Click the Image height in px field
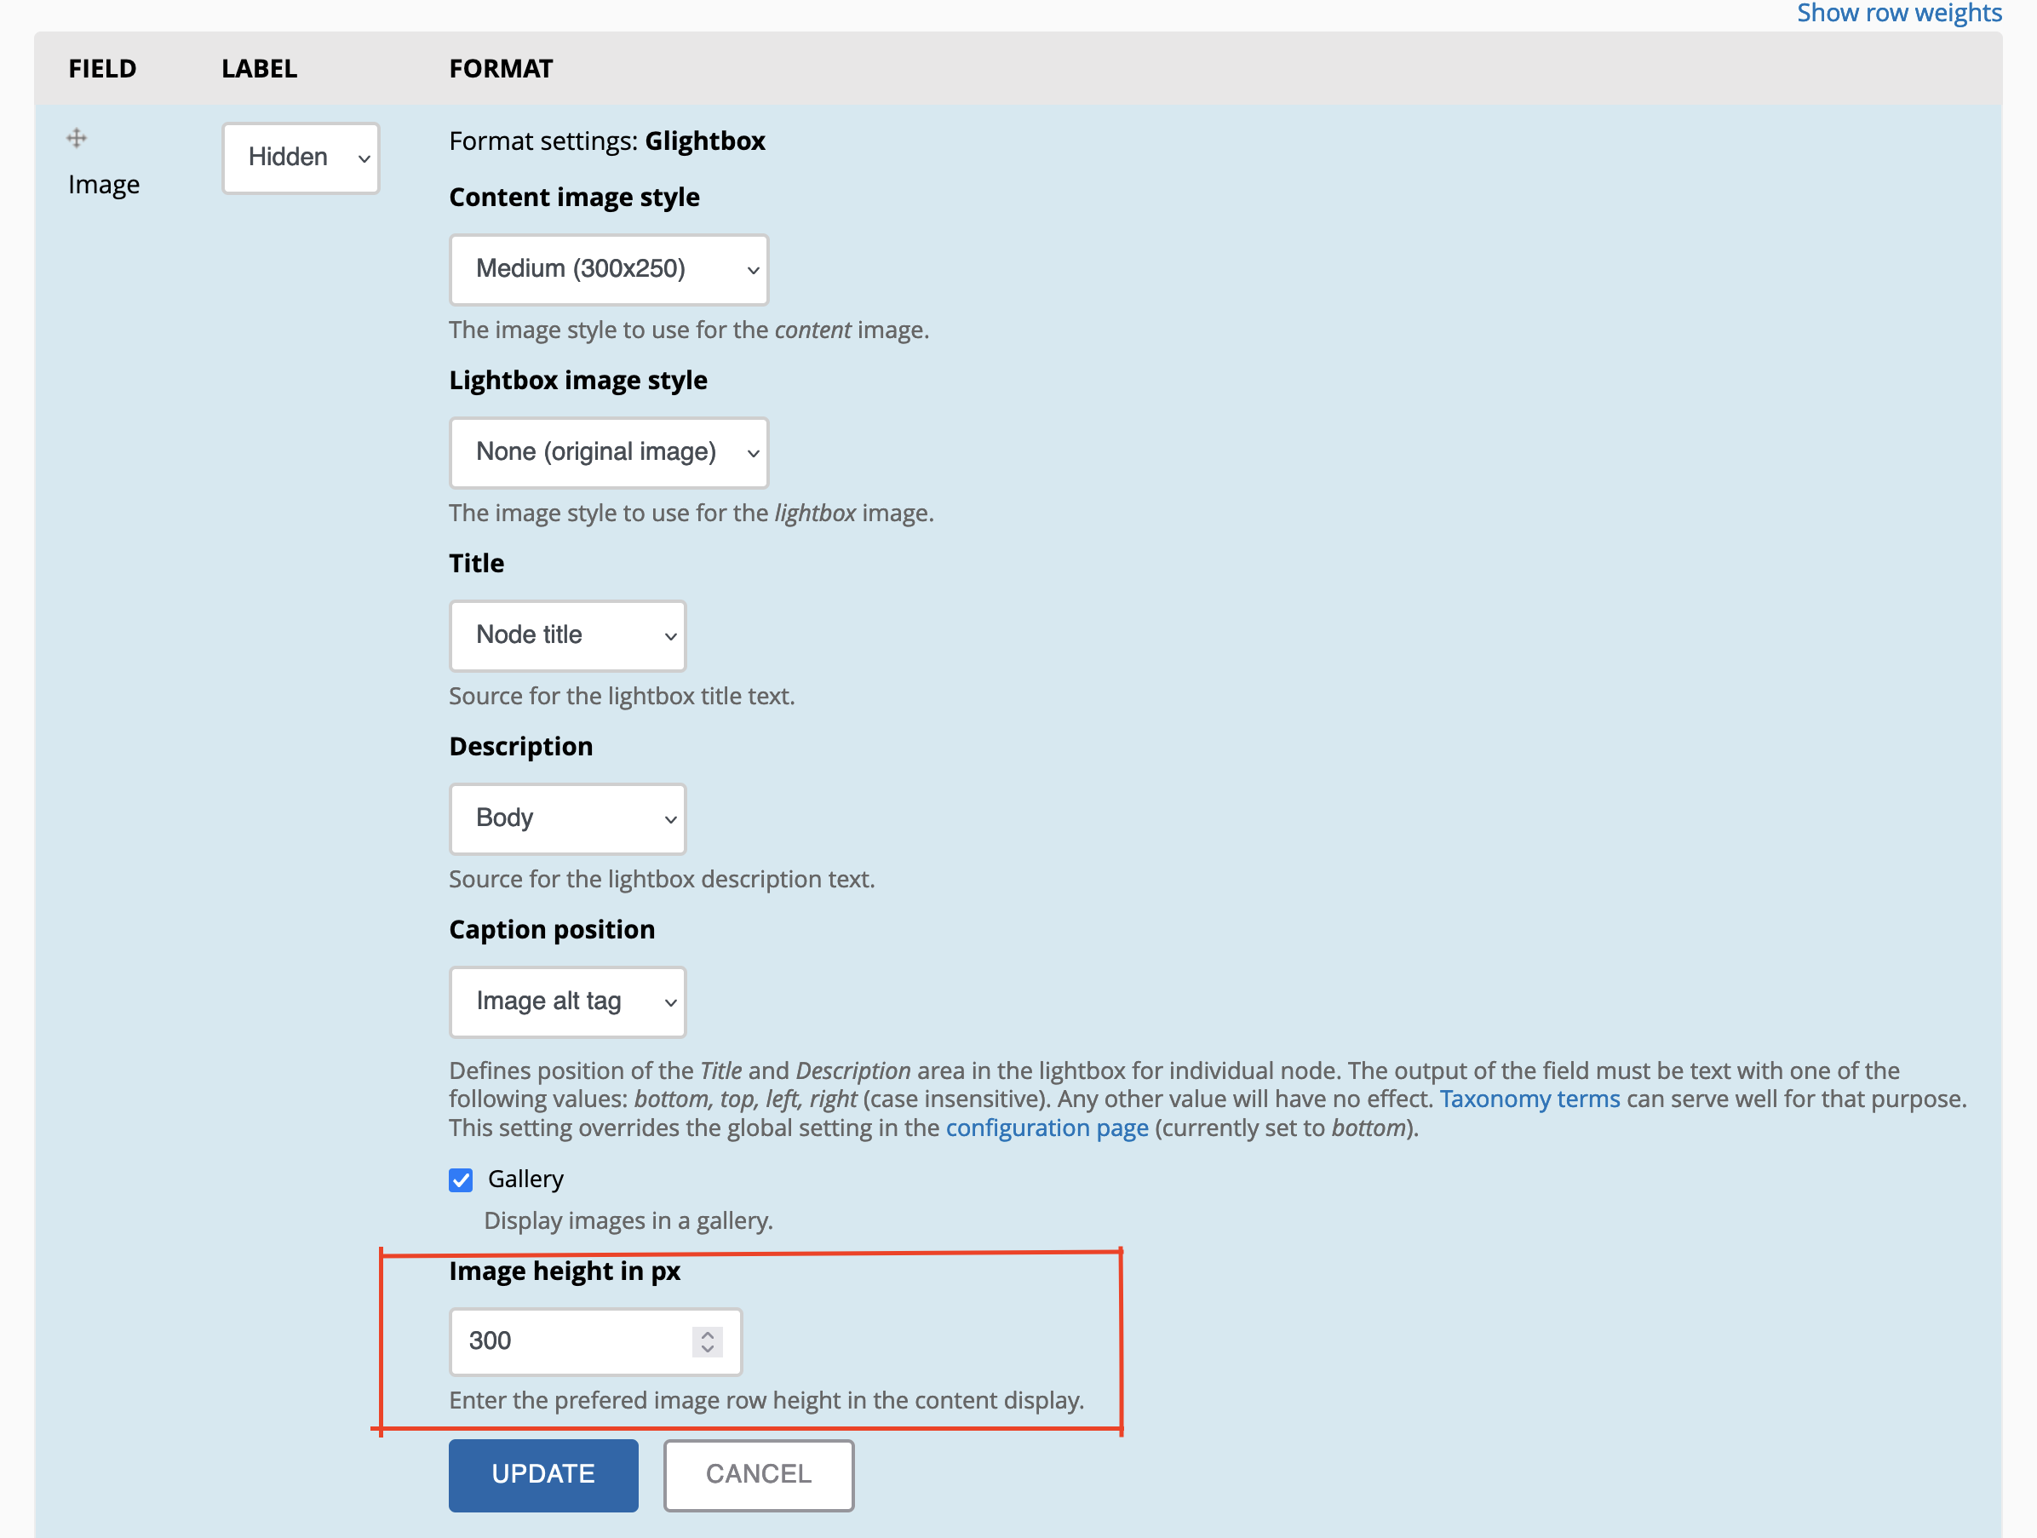This screenshot has width=2037, height=1538. tap(571, 1341)
